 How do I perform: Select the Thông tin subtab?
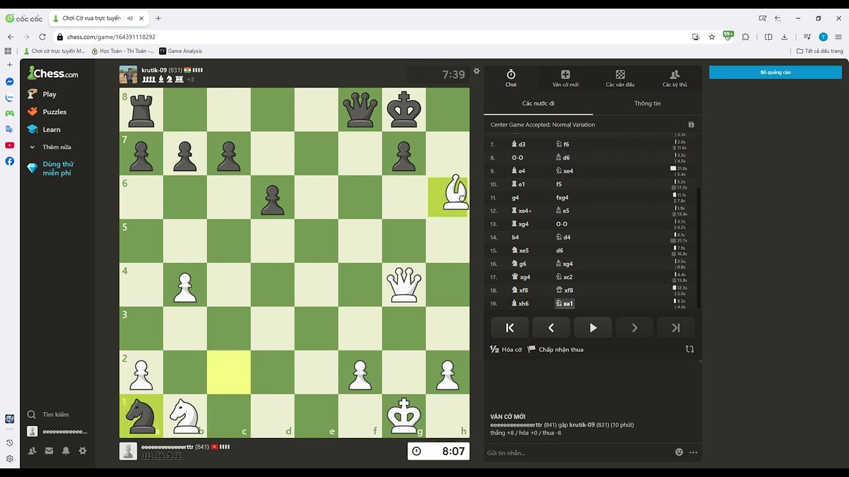[x=647, y=103]
